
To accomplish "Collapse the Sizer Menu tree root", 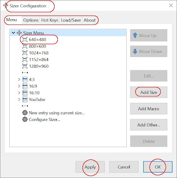I will pyautogui.click(x=14, y=33).
